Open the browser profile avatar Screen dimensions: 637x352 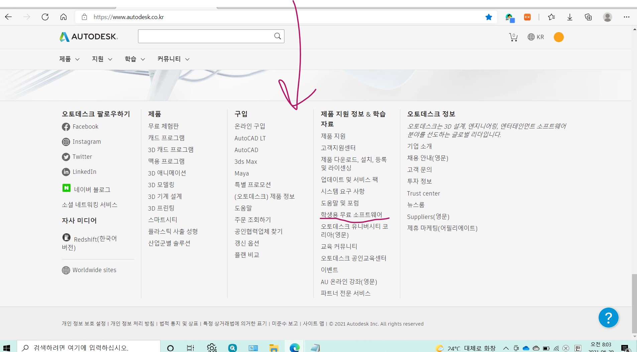coord(608,17)
